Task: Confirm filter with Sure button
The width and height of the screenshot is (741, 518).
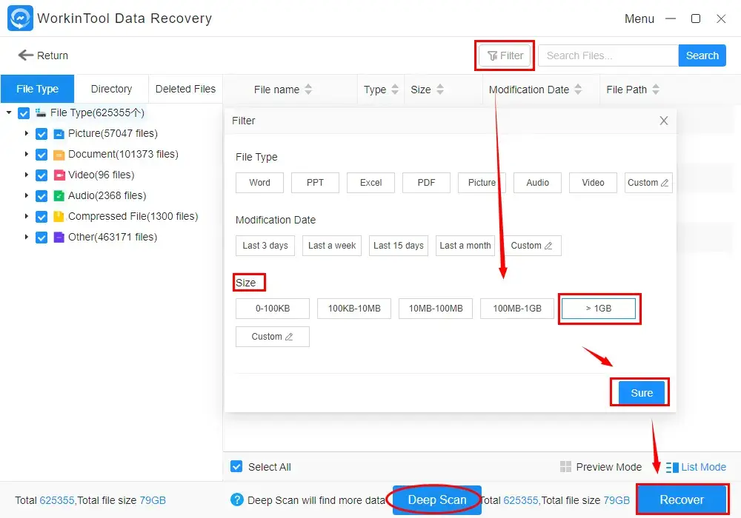Action: pyautogui.click(x=641, y=392)
